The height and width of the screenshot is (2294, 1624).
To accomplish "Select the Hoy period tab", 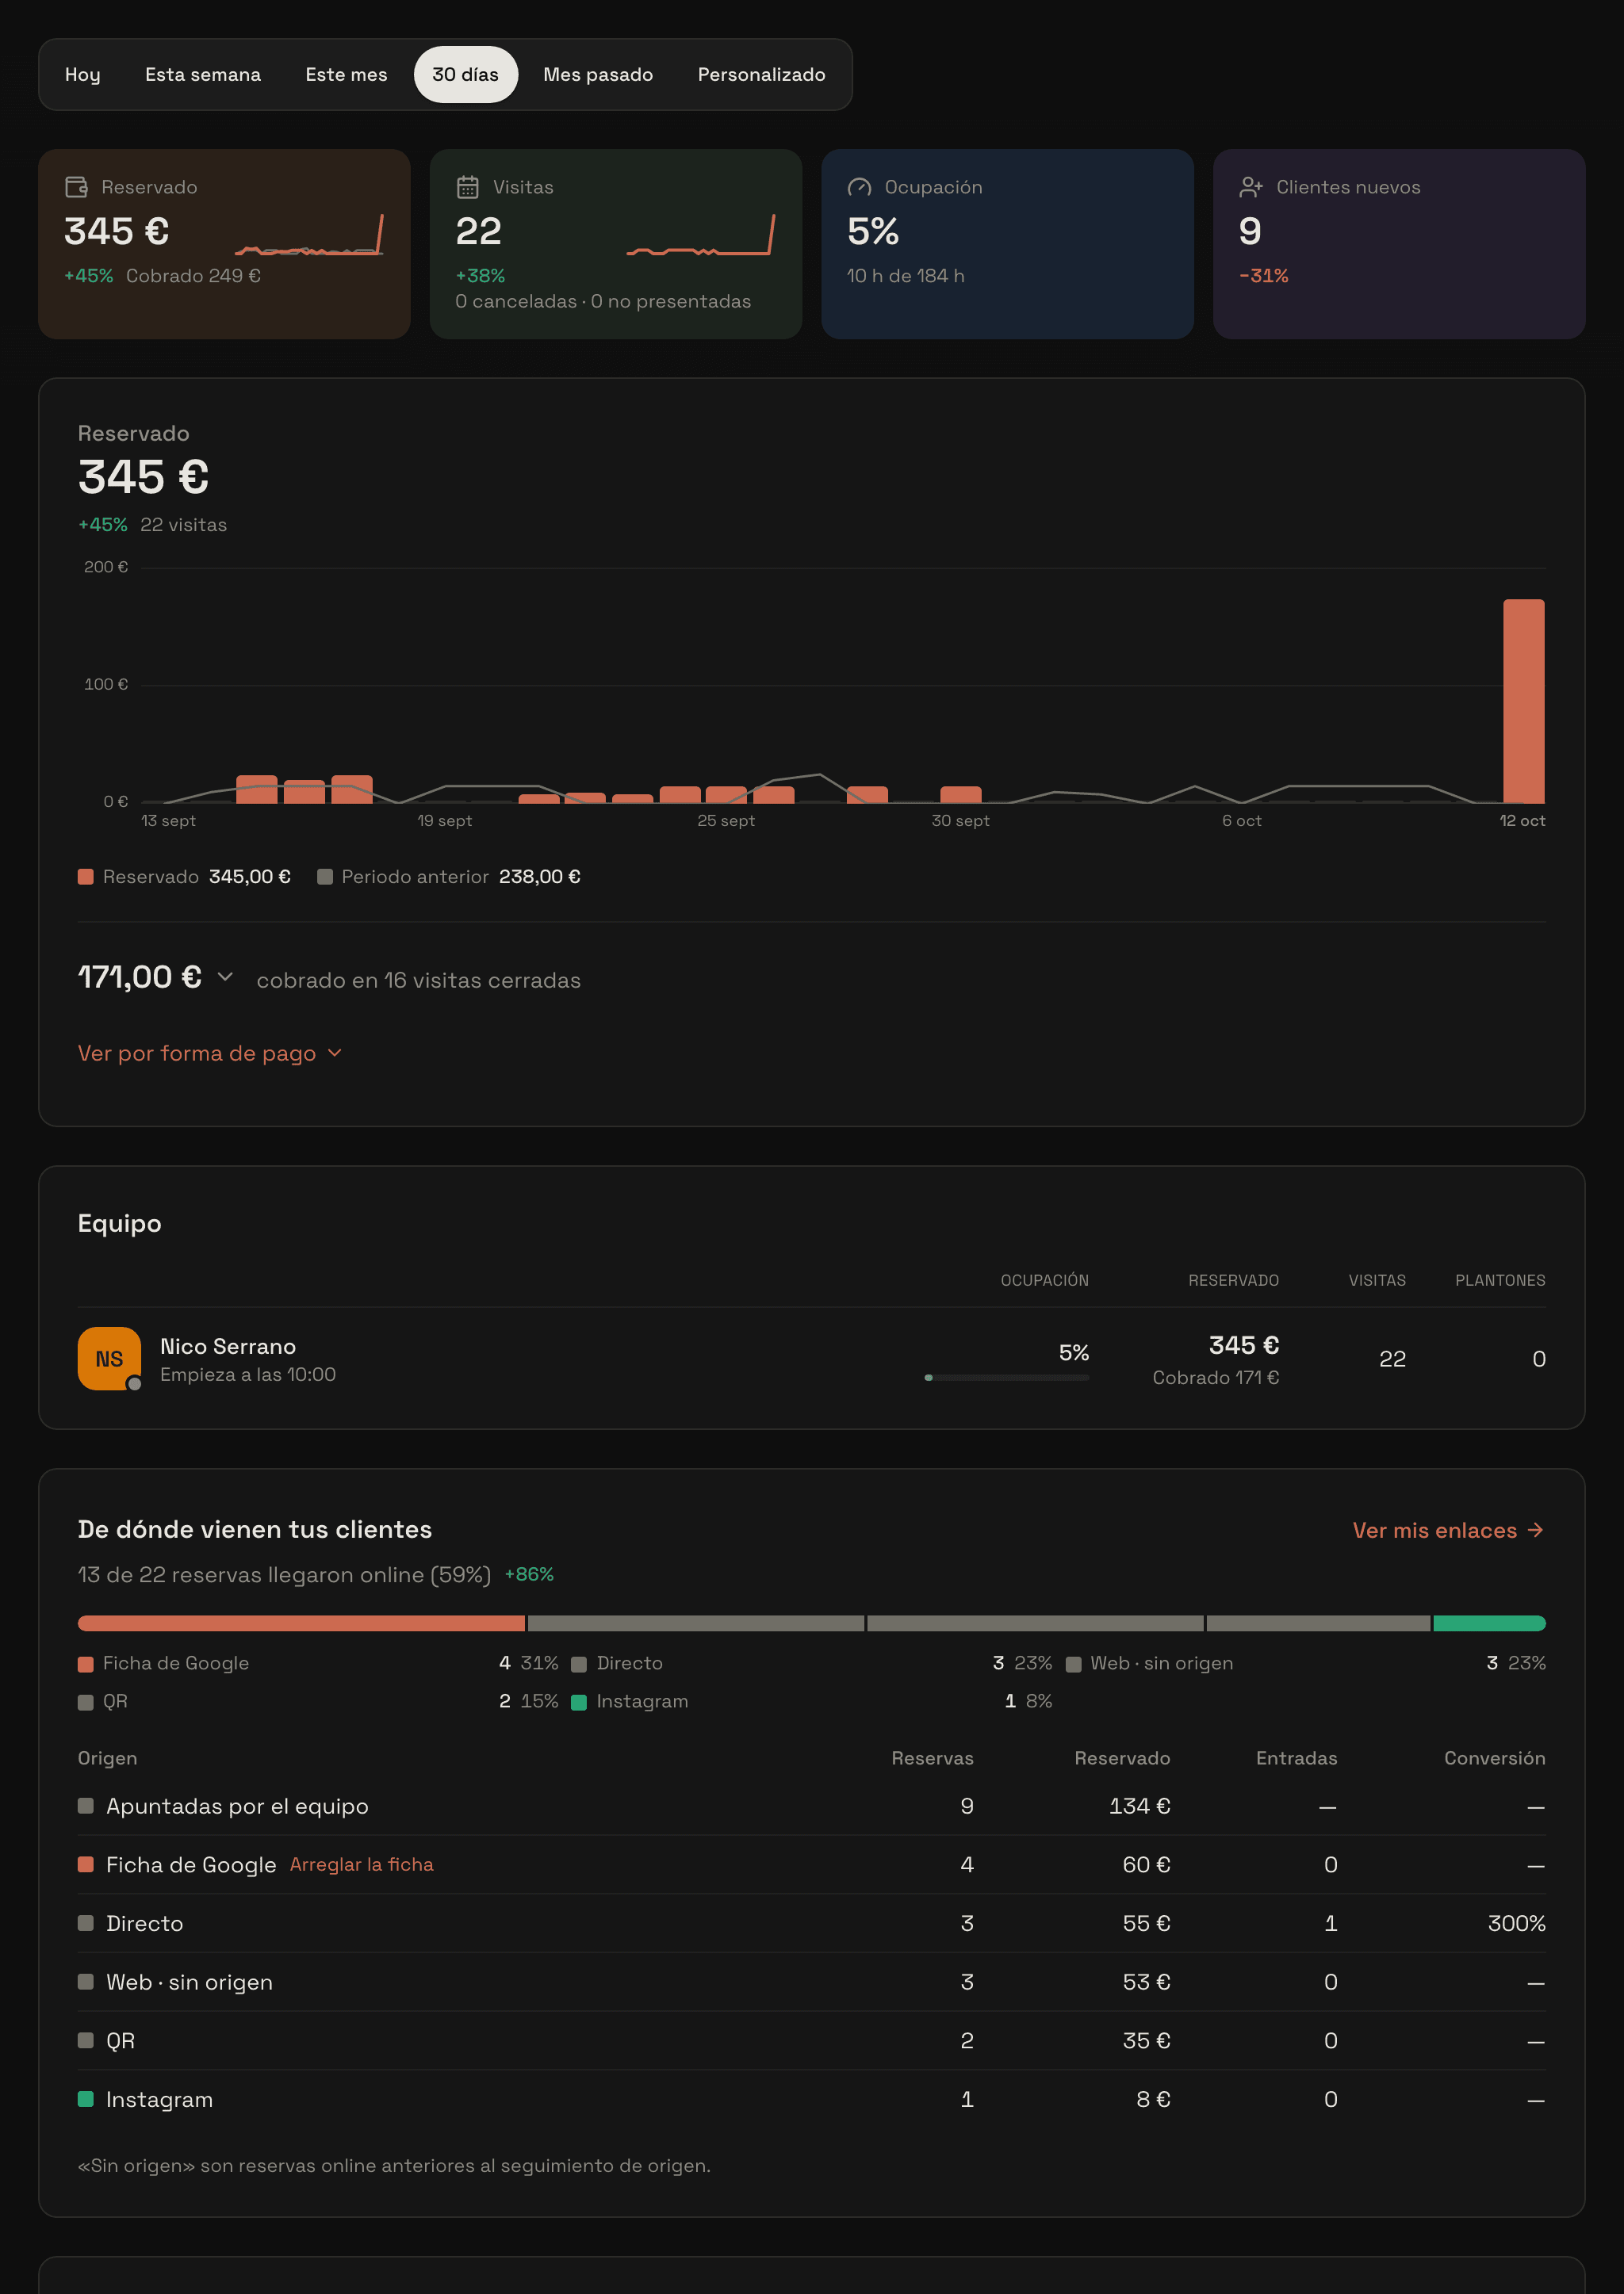I will click(83, 75).
